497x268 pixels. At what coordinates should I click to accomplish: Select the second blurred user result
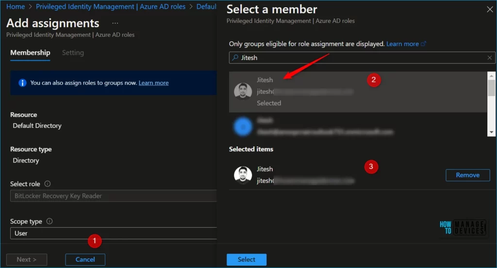[x=358, y=126]
